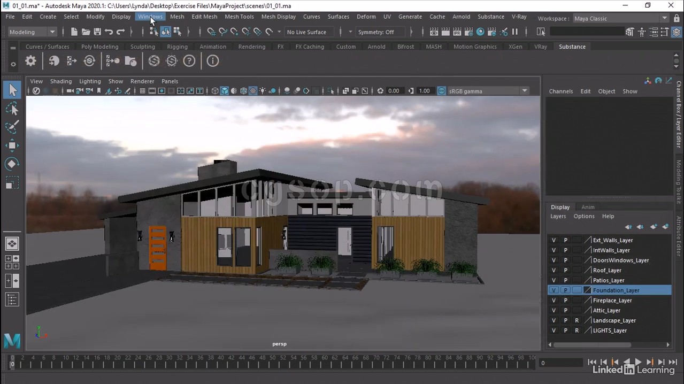This screenshot has height=384, width=684.
Task: Open Render Settings icon
Action: pyautogui.click(x=468, y=32)
